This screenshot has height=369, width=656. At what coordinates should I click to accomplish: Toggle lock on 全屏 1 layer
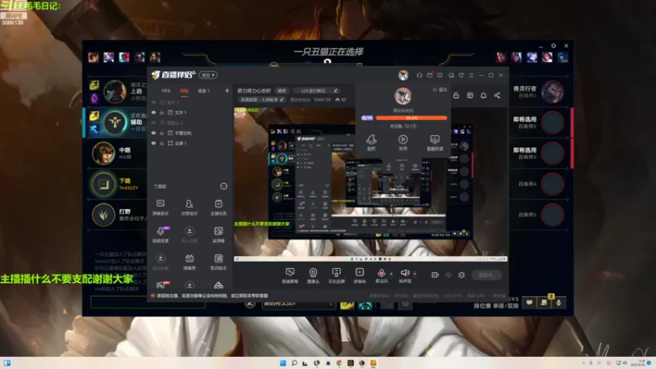162,143
